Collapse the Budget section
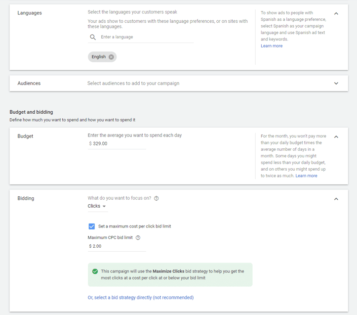Image resolution: width=357 pixels, height=315 pixels. coord(336,136)
